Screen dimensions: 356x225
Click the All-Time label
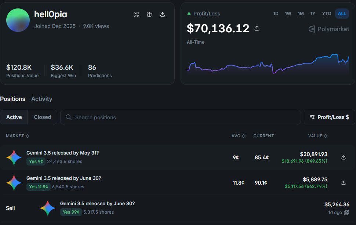click(x=196, y=42)
